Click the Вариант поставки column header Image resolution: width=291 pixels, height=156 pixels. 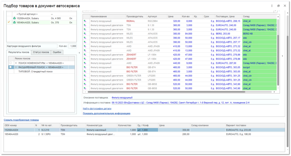(x=255, y=126)
